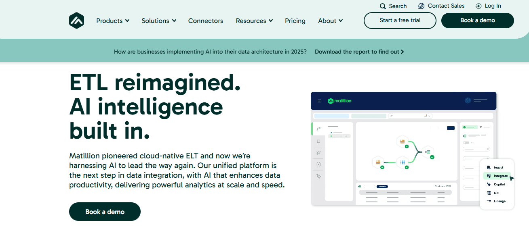The width and height of the screenshot is (529, 239).
Task: Open the Download the report to find out link
Action: [359, 52]
